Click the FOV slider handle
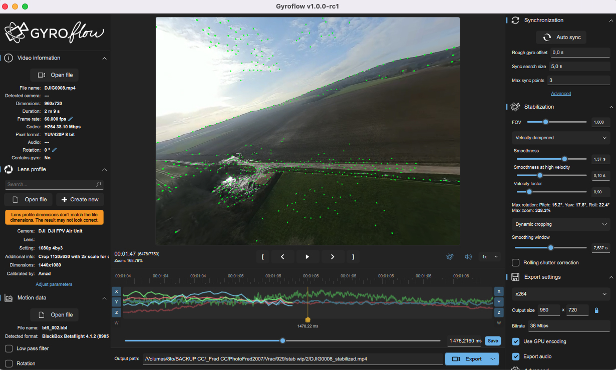Image resolution: width=616 pixels, height=370 pixels. point(545,122)
